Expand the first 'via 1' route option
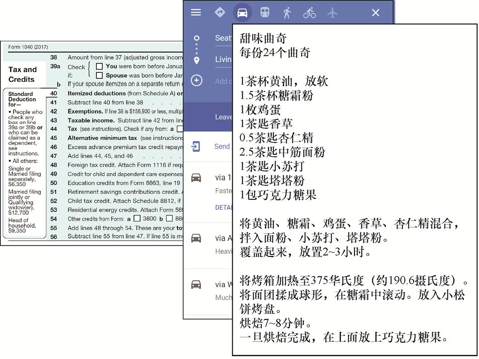The width and height of the screenshot is (479, 359). pyautogui.click(x=220, y=178)
